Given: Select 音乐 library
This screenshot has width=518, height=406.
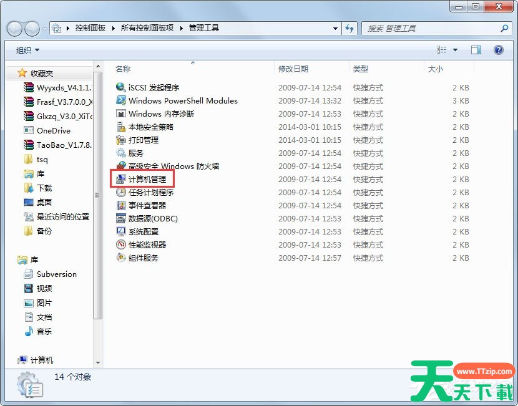Looking at the screenshot, I should [x=38, y=331].
